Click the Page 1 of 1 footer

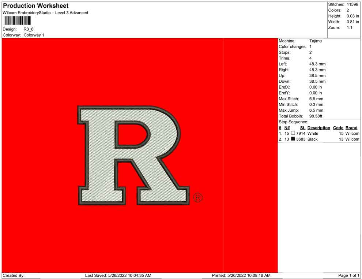point(349,275)
